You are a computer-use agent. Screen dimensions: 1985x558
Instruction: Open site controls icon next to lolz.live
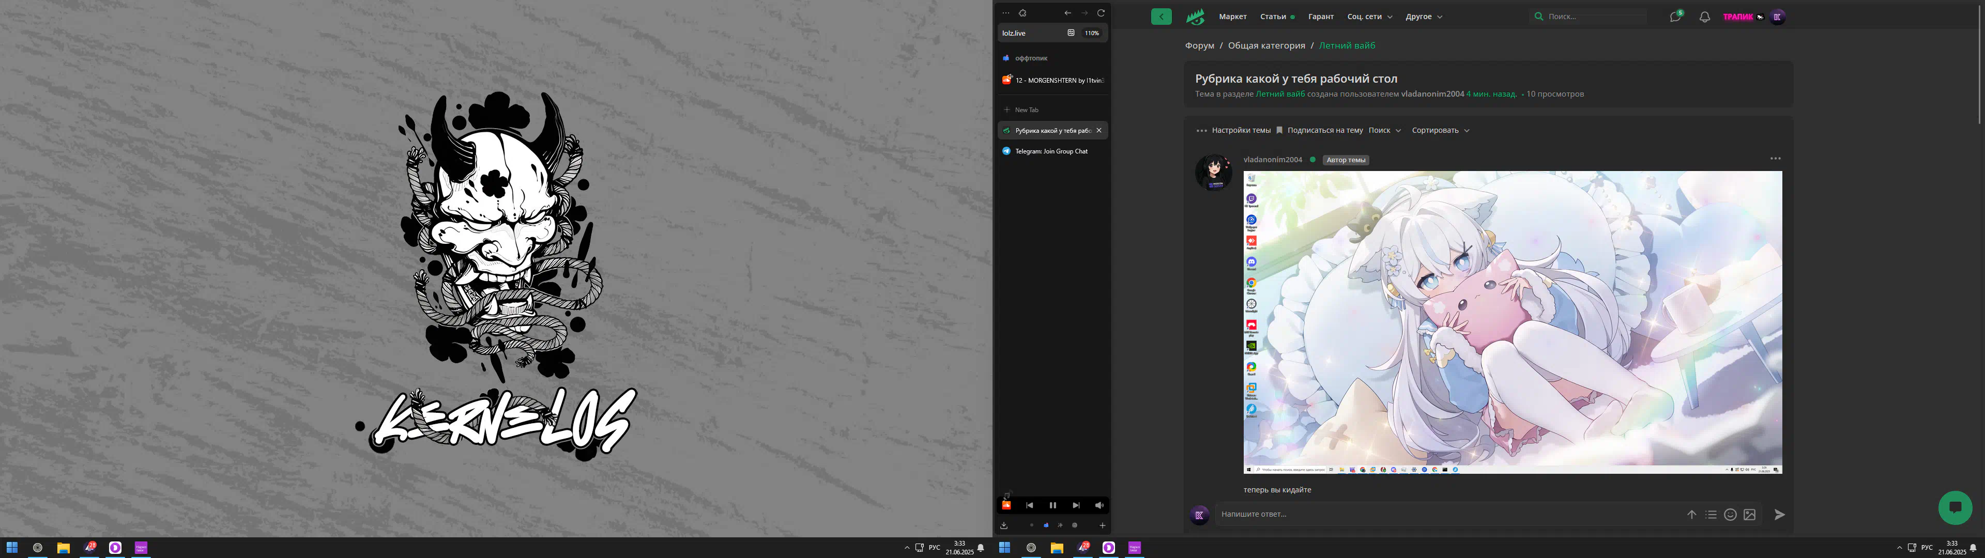(1071, 33)
